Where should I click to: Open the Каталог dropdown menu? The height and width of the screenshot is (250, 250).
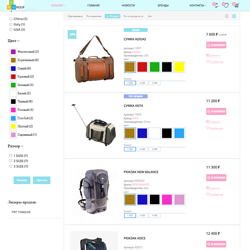58,5
